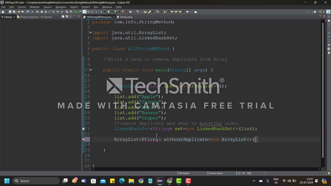Click the Back navigation arrow icon
331x186 pixels.
(x=180, y=12)
